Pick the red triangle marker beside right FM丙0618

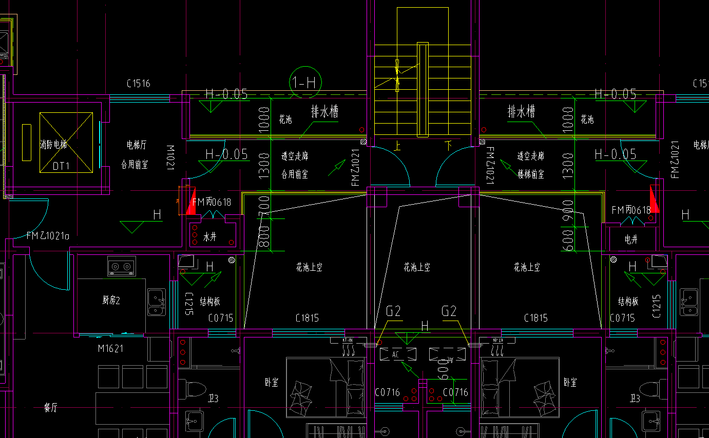pyautogui.click(x=654, y=199)
